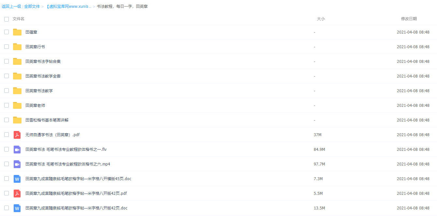437x216 pixels.
Task: Go back via 返回上一级 link
Action: [x=11, y=7]
